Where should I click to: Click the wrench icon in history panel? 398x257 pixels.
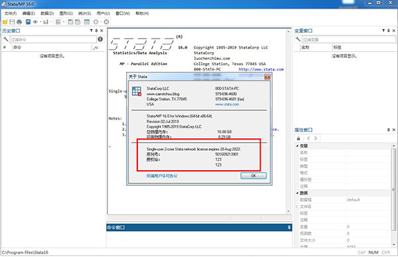tap(5, 39)
